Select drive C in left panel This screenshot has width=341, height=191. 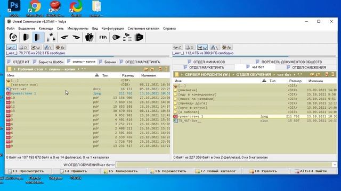[x=12, y=47]
